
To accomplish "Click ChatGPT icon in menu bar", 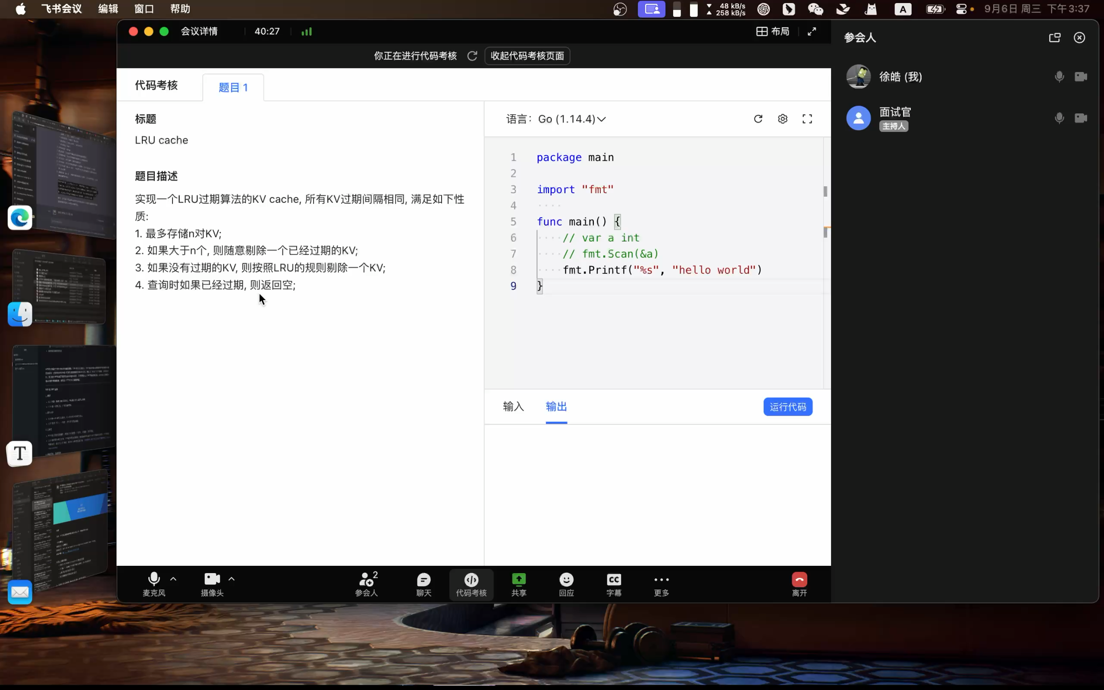I will point(764,9).
